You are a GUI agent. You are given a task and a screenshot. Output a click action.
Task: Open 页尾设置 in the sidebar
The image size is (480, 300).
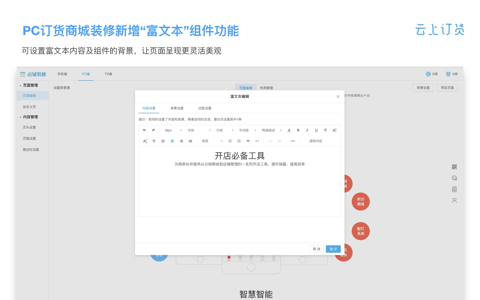click(x=29, y=138)
